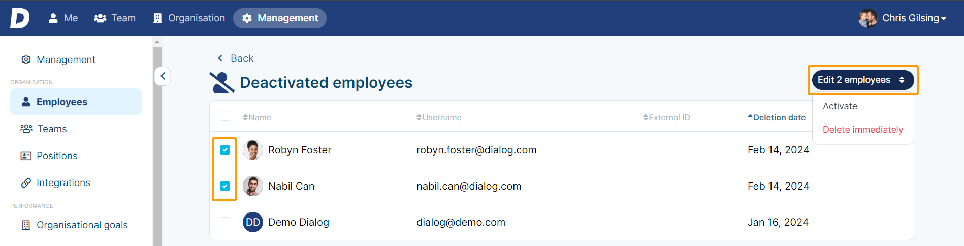
Task: Uncheck Robyn Foster's checkbox
Action: 225,150
